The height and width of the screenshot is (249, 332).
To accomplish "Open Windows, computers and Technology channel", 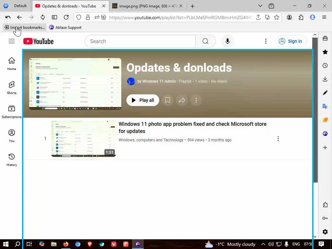I will (151, 140).
